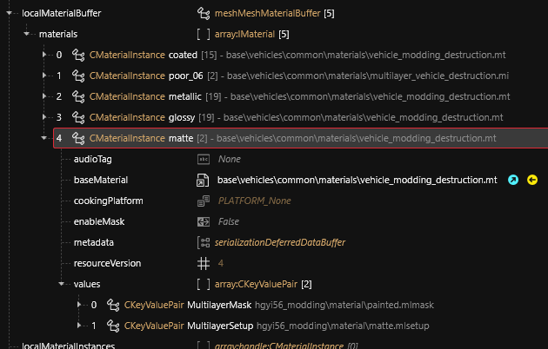Click the baseMaterial path text field
The image size is (548, 349).
coord(357,181)
